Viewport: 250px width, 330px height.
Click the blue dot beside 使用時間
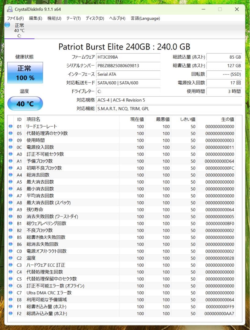(10, 140)
